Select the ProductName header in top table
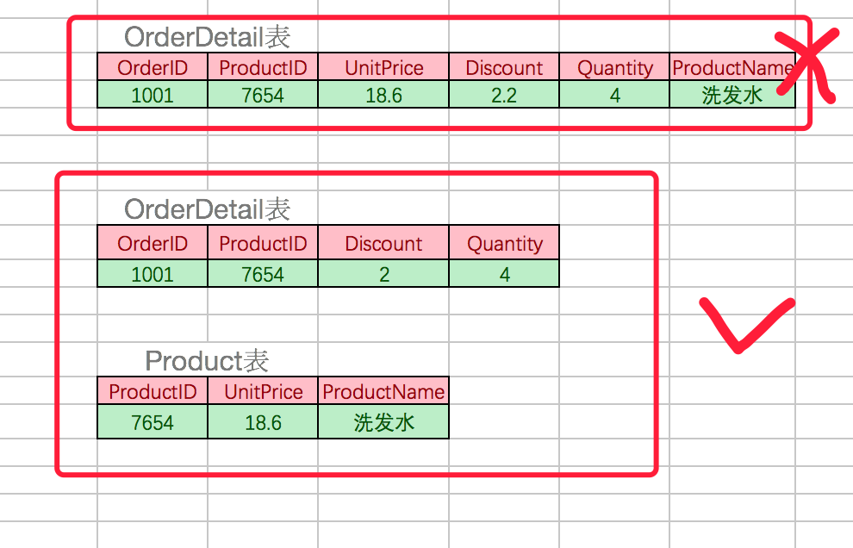The width and height of the screenshot is (853, 548). tap(732, 67)
